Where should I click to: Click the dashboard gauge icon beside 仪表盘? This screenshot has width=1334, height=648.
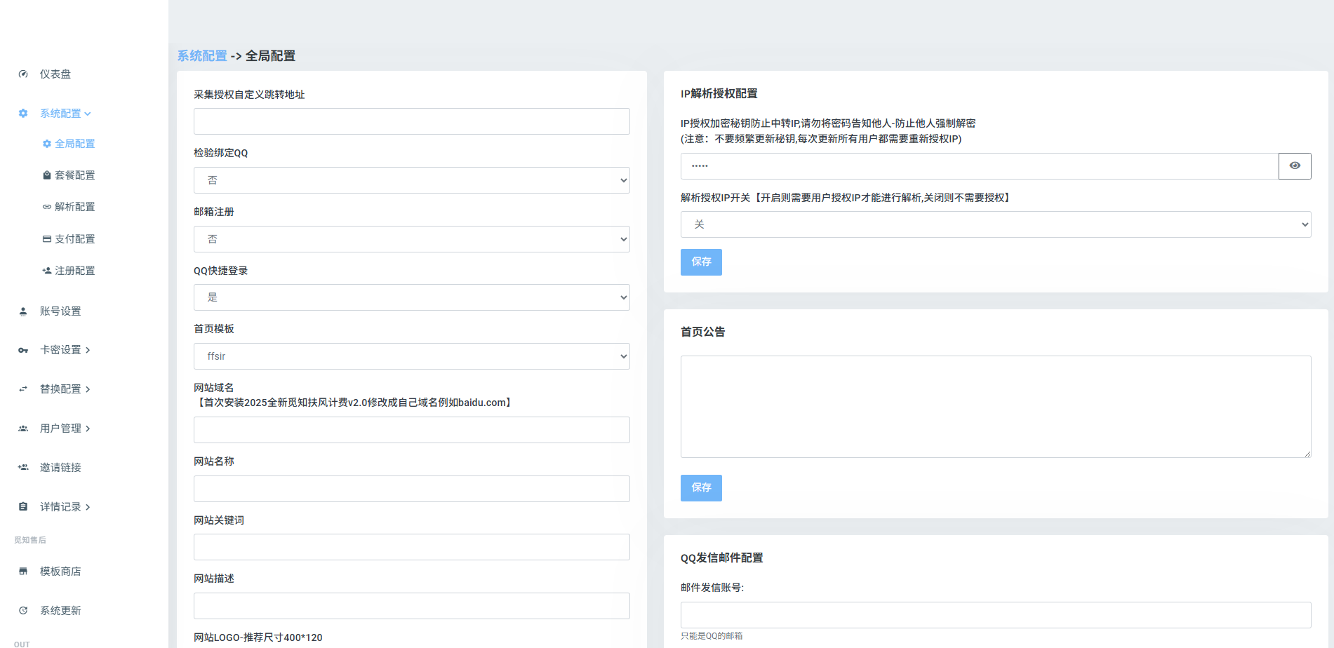point(23,74)
